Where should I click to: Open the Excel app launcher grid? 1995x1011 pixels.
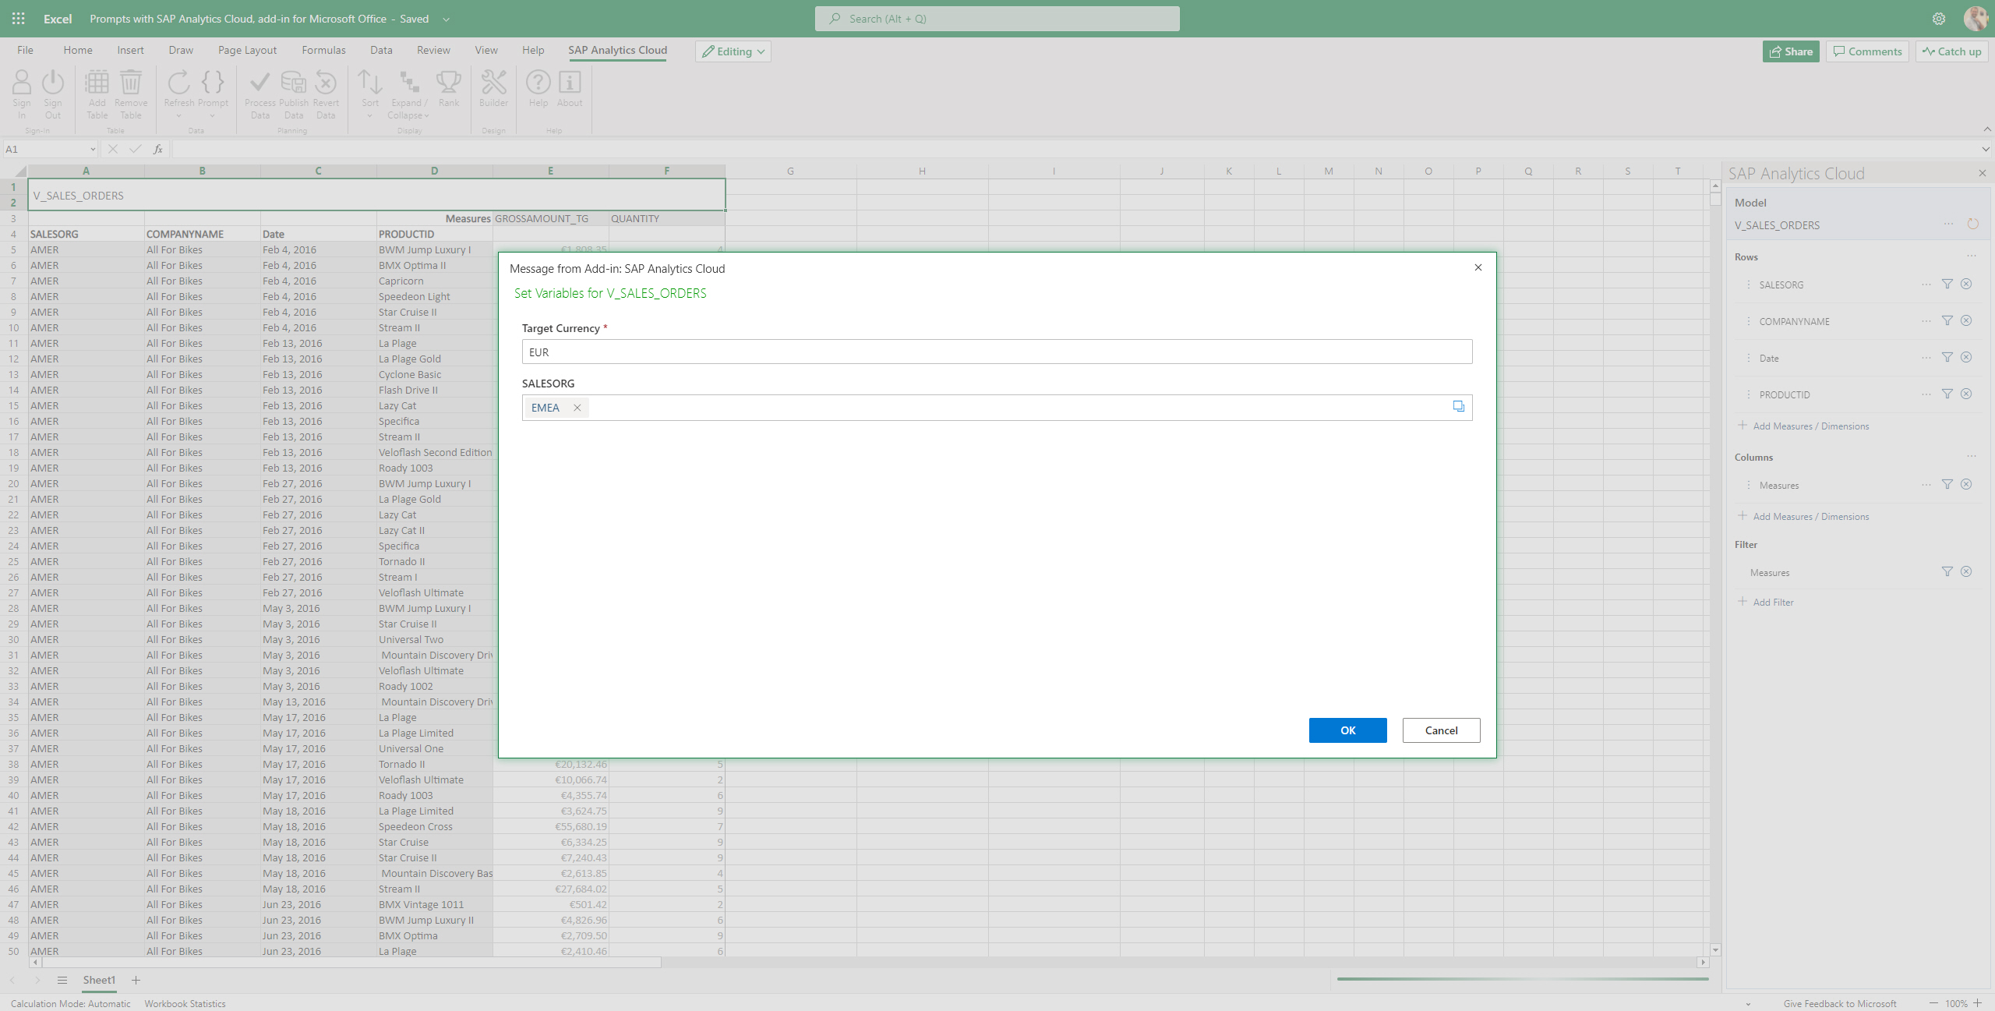[19, 19]
